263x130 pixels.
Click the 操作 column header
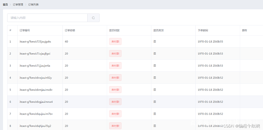click(x=244, y=30)
